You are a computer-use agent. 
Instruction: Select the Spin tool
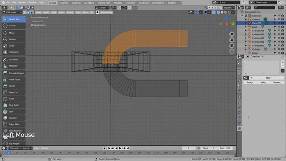pos(13,111)
